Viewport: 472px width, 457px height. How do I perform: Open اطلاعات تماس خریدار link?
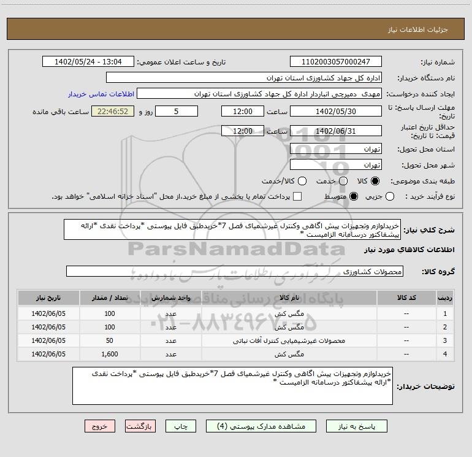(101, 94)
